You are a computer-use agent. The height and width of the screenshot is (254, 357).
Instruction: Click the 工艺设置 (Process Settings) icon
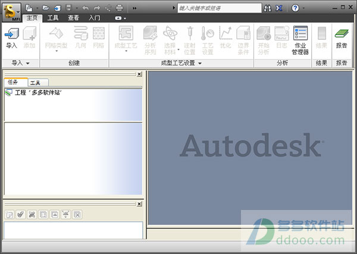click(x=208, y=40)
